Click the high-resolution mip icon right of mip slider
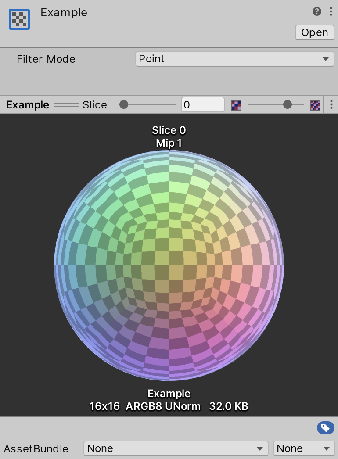The width and height of the screenshot is (338, 459). 315,105
